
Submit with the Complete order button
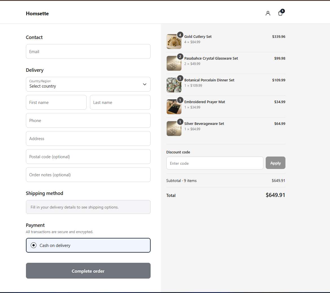[x=88, y=271]
